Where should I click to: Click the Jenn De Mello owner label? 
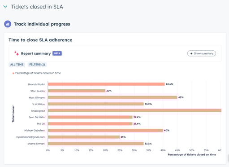[37, 117]
